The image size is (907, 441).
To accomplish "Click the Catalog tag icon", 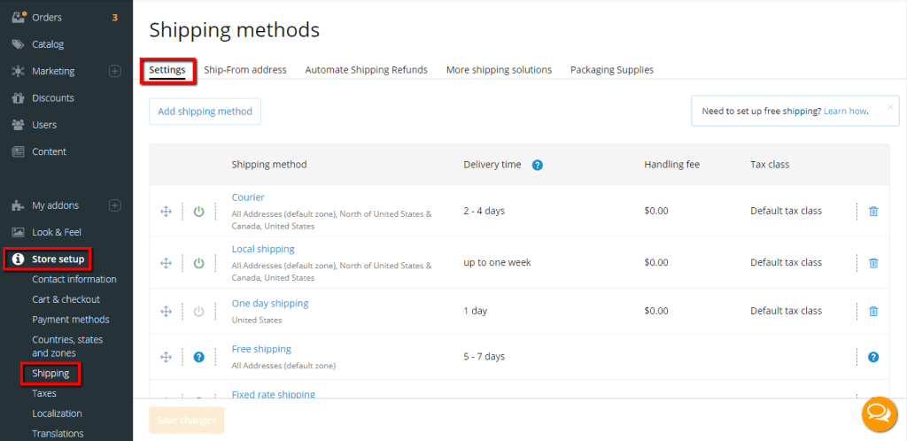I will click(19, 44).
